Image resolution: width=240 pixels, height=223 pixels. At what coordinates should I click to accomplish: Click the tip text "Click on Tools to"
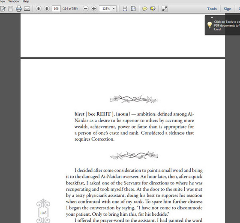tap(225, 22)
